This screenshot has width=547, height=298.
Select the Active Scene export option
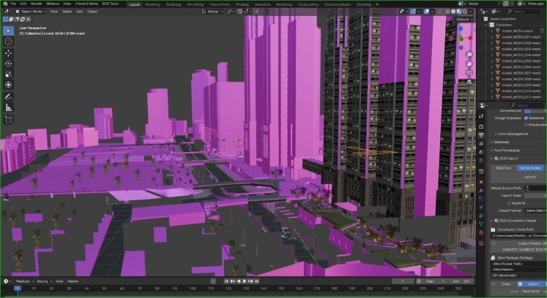coord(530,168)
